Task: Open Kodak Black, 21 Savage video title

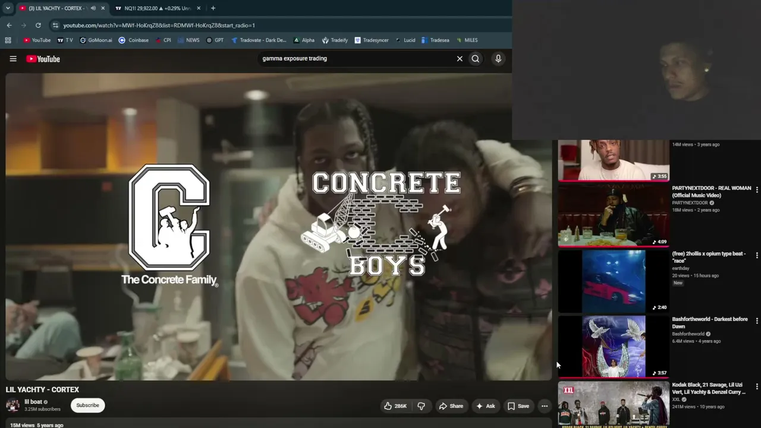Action: [709, 388]
